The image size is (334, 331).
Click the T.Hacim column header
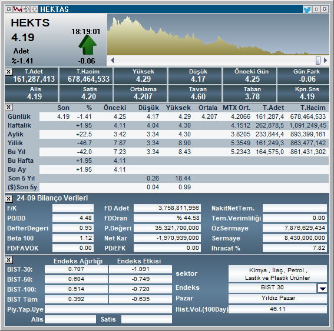pyautogui.click(x=313, y=108)
